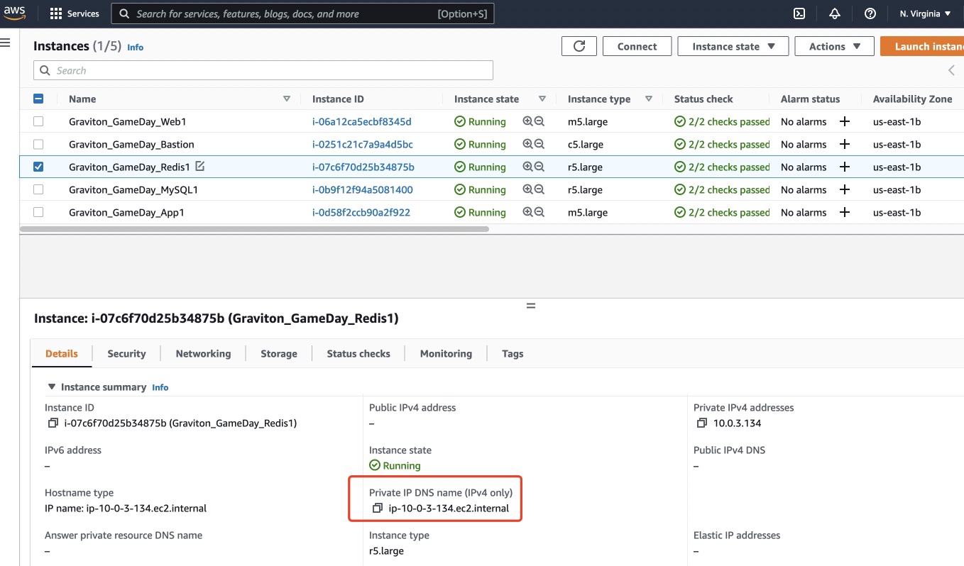Screen dimensions: 964x566
Task: Click the plus icon to add alarm for Web1
Action: click(x=844, y=122)
